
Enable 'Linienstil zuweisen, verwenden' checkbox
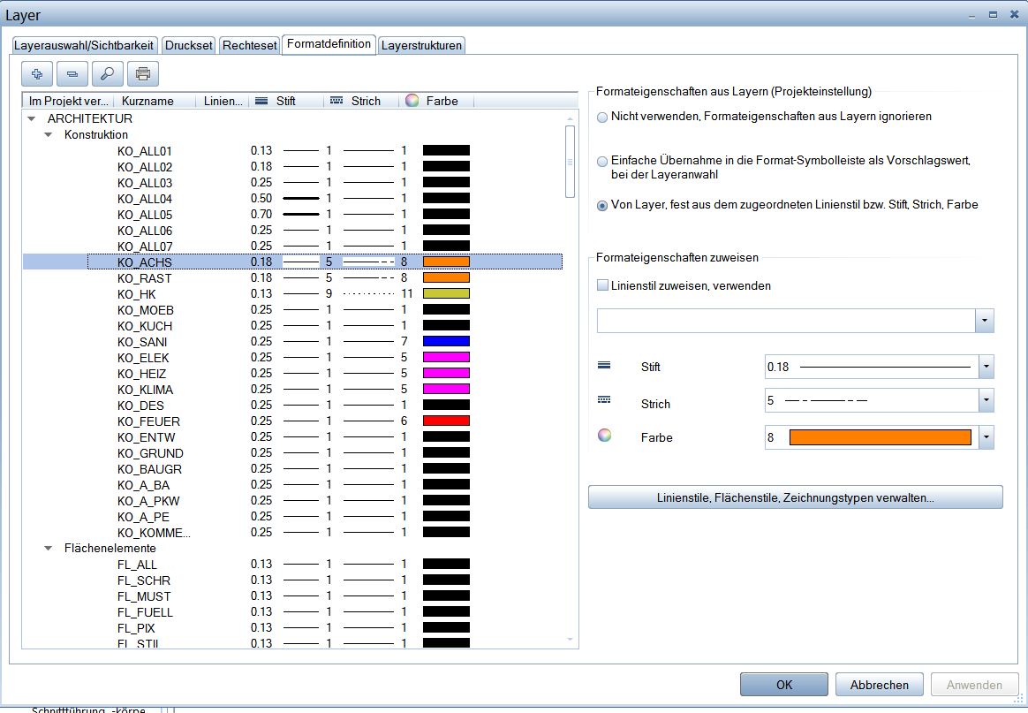(603, 285)
